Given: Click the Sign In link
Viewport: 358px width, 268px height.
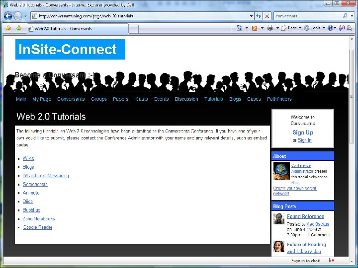Looking at the screenshot, I should point(305,140).
